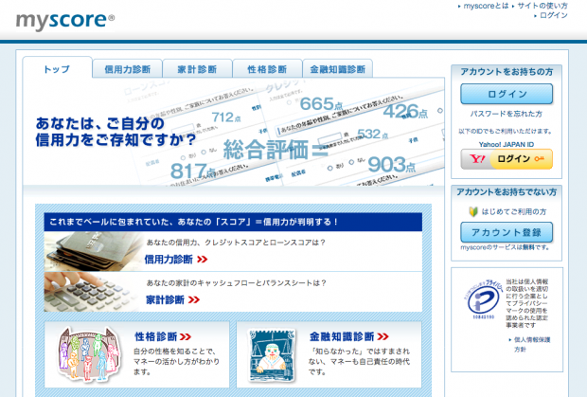Click text 'あなたの信用力、クレジットスコアとローンスコアは？'
Screen dimensions: 587x397
pyautogui.click(x=236, y=243)
